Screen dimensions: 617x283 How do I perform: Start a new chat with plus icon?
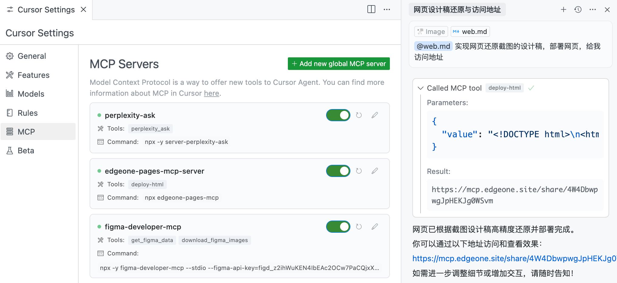(563, 10)
